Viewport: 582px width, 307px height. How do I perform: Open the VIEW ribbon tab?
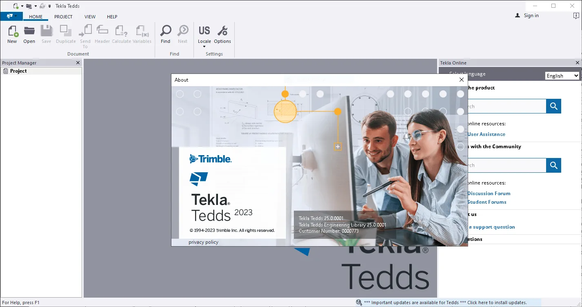(90, 17)
